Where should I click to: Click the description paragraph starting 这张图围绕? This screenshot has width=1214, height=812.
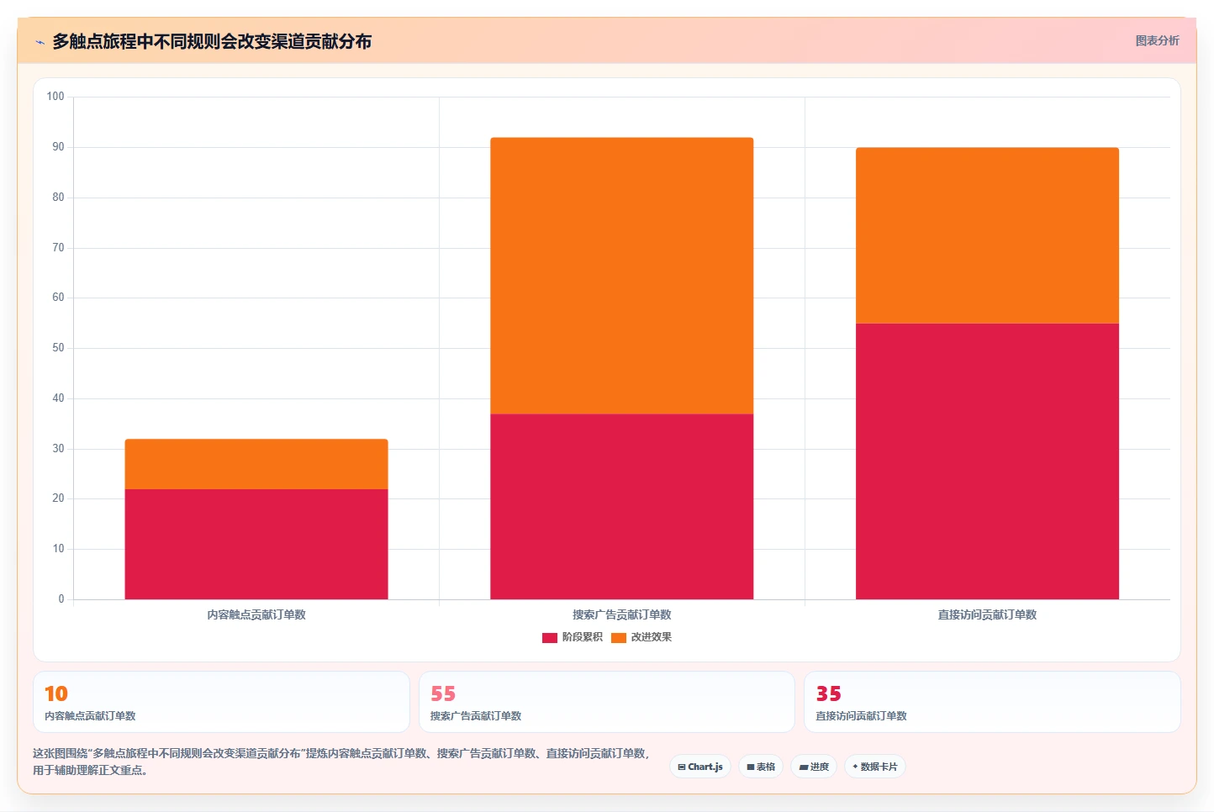click(342, 762)
